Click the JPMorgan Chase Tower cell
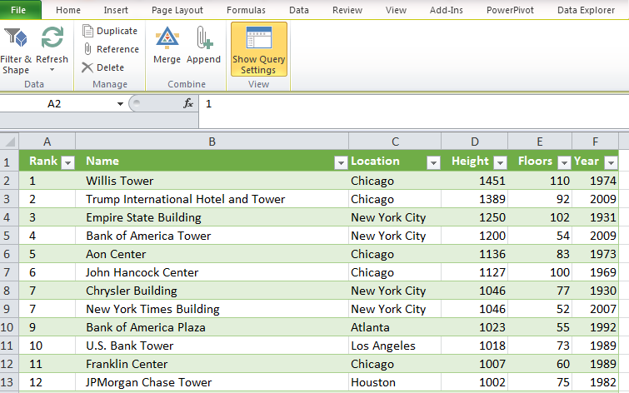This screenshot has height=393, width=629. [212, 382]
